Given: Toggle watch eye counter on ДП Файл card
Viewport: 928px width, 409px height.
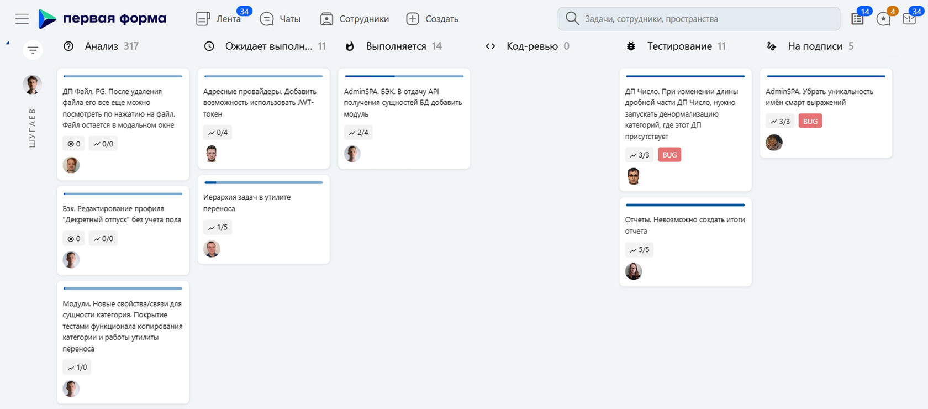Looking at the screenshot, I should [x=74, y=144].
